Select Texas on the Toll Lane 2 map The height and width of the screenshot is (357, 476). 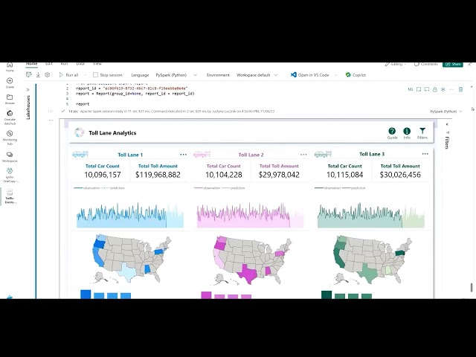click(248, 273)
